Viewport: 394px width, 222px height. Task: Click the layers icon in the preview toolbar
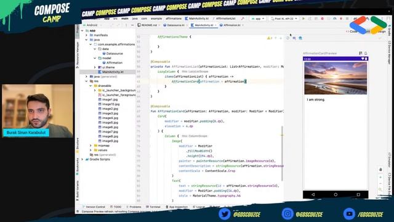click(294, 38)
